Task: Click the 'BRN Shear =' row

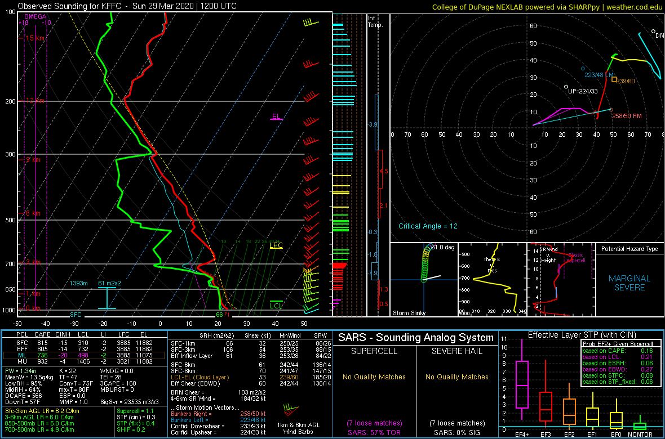Action: [219, 392]
